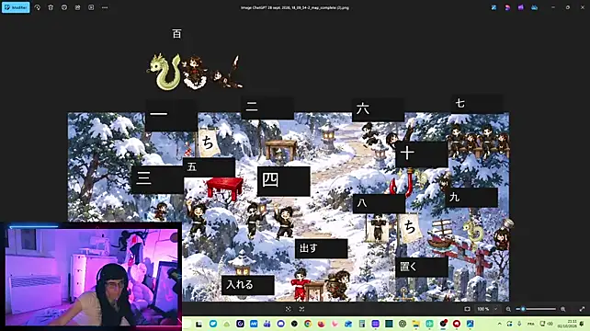This screenshot has width=590, height=331.
Task: Click the zoom in magnifier icon
Action: tap(563, 309)
